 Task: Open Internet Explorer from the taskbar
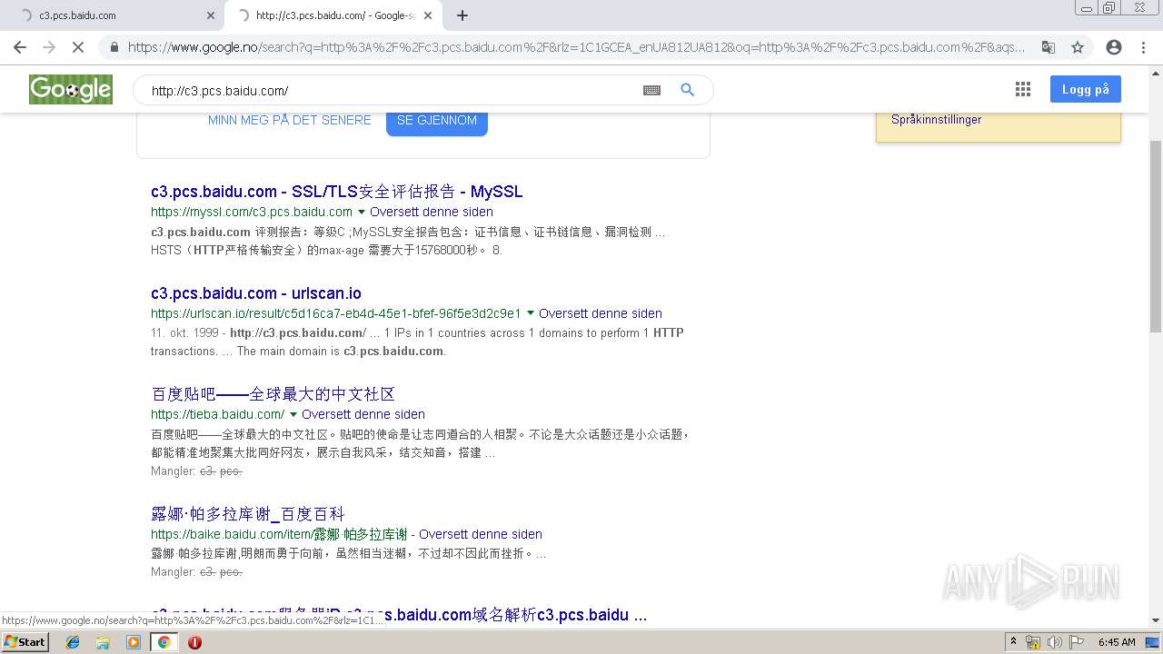(73, 642)
